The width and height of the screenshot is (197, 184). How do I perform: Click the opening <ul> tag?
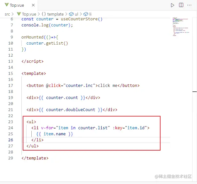point(31,122)
